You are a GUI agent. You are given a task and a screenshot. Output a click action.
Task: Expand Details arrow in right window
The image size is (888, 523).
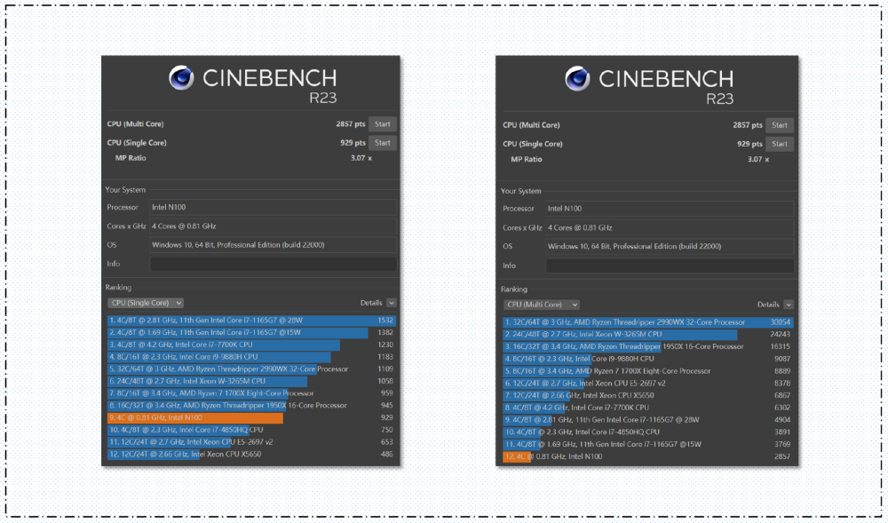click(789, 305)
